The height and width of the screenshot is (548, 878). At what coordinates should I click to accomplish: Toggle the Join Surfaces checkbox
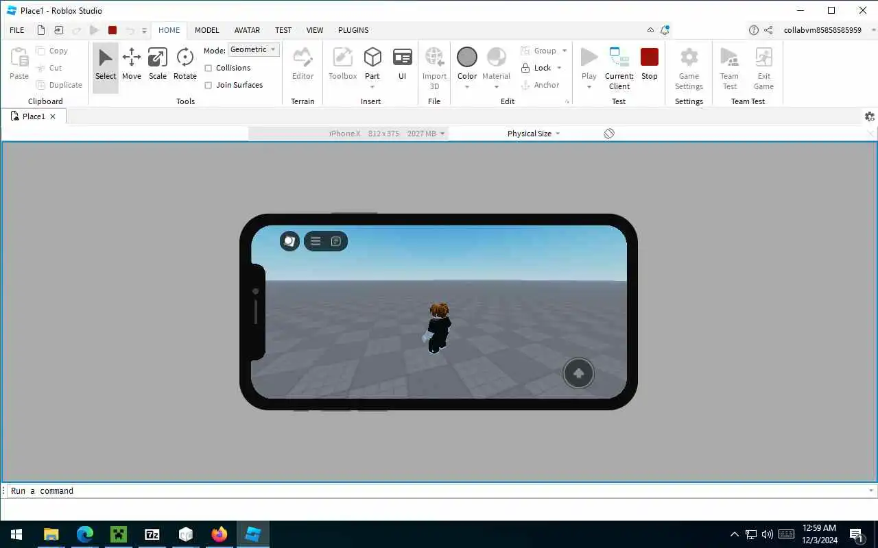coord(209,85)
